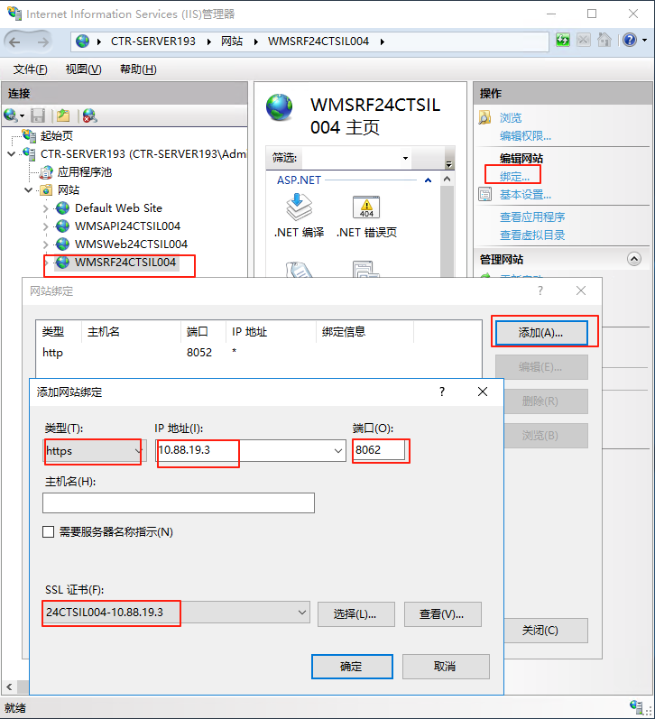Image resolution: width=655 pixels, height=719 pixels.
Task: Expand the Default Web Site tree node
Action: point(47,208)
